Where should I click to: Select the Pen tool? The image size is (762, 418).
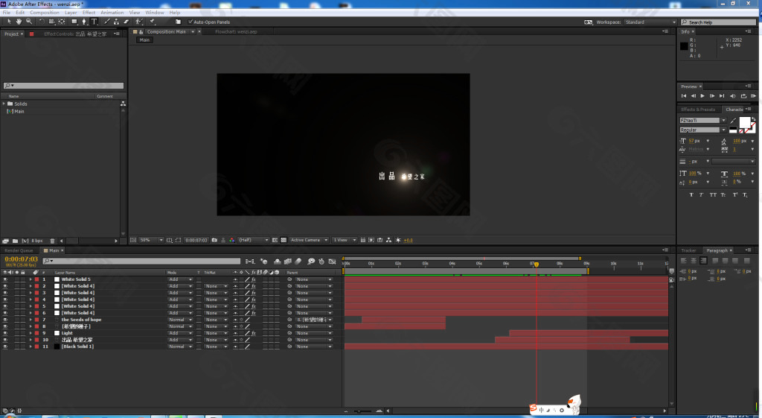(84, 22)
